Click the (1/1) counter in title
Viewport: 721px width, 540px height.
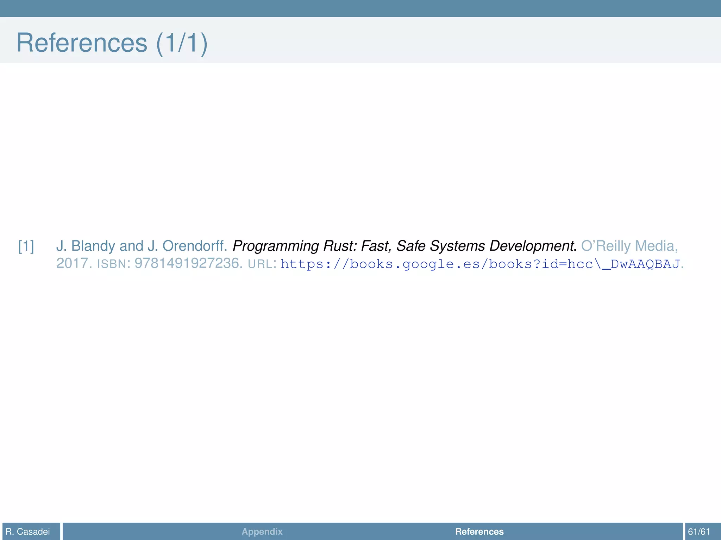tap(182, 43)
